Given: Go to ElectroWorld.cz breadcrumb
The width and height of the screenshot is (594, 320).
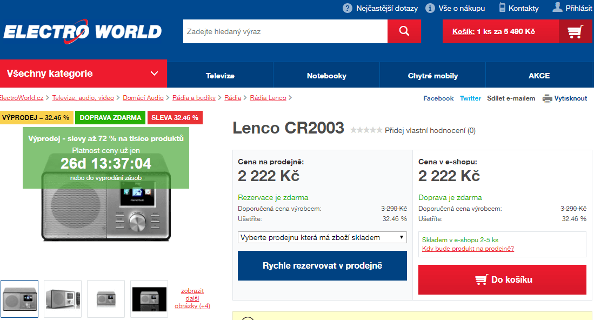Looking at the screenshot, I should click(x=22, y=98).
